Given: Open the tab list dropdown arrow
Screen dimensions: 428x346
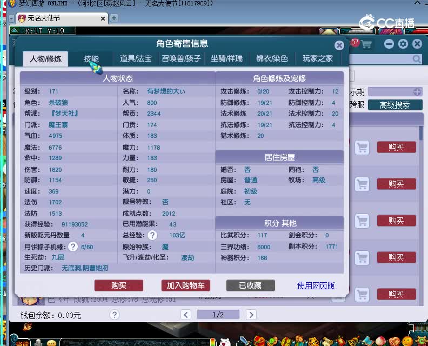Looking at the screenshot, I should click(x=11, y=18).
